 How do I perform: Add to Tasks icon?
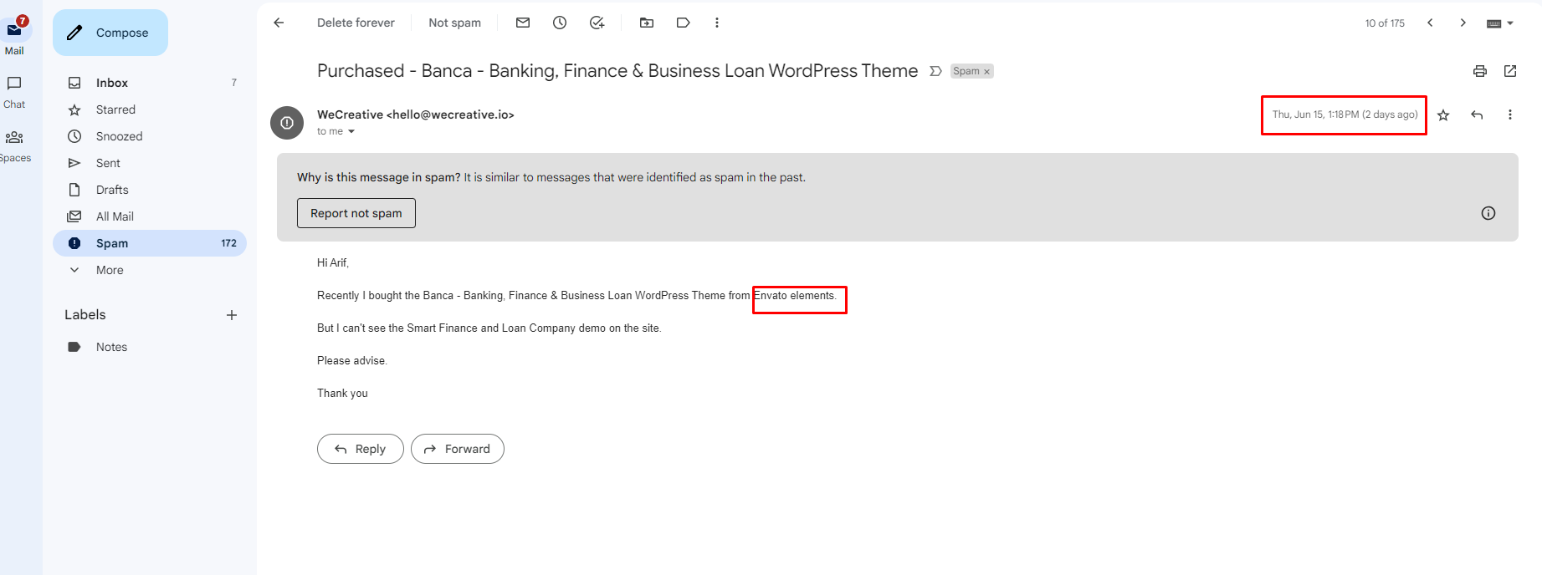(597, 23)
